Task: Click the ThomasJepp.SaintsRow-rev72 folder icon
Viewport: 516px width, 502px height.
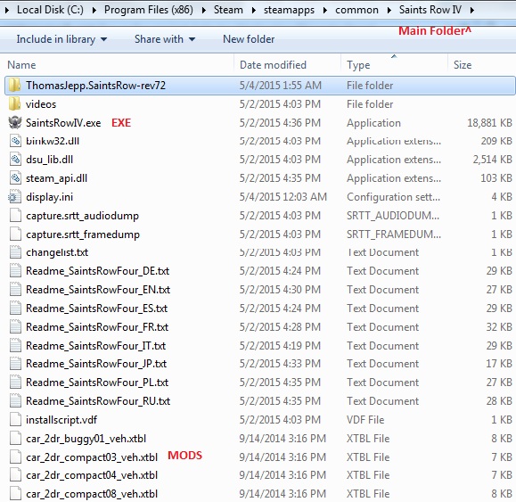Action: (x=15, y=86)
